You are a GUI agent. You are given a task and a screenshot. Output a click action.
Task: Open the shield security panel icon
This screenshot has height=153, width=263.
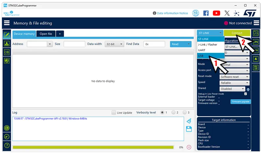[7, 61]
